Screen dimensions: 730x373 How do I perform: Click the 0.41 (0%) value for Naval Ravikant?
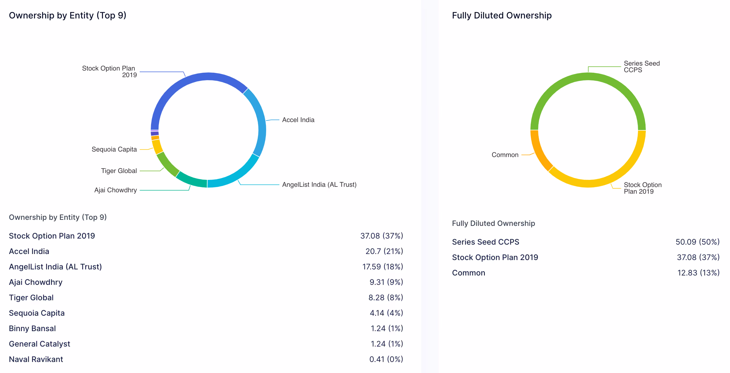coord(386,359)
